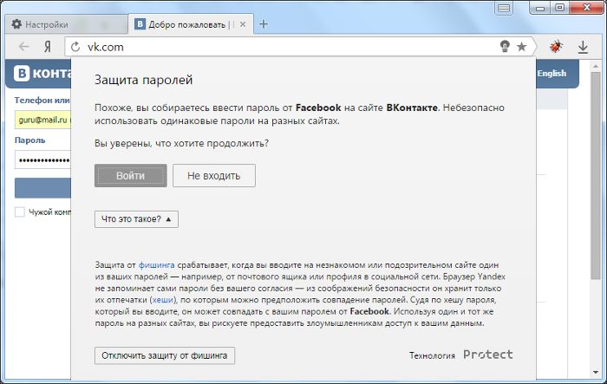607x384 pixels.
Task: Open downloads with the arrow icon
Action: point(584,47)
